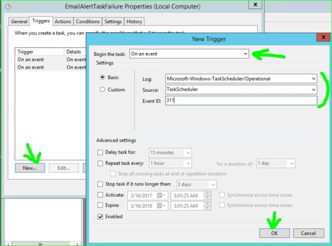Click the horizontal scrollbar left arrow at bottom

(8, 244)
